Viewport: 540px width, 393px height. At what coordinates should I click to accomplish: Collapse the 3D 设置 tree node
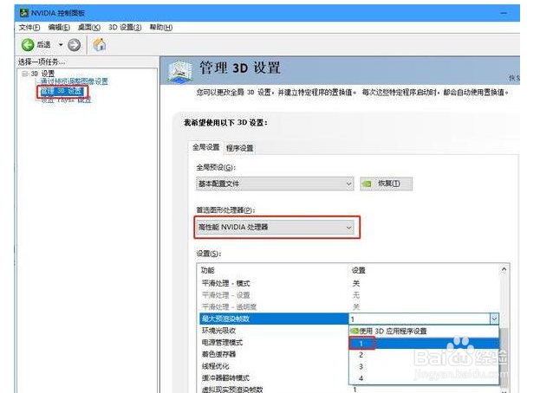click(x=24, y=74)
